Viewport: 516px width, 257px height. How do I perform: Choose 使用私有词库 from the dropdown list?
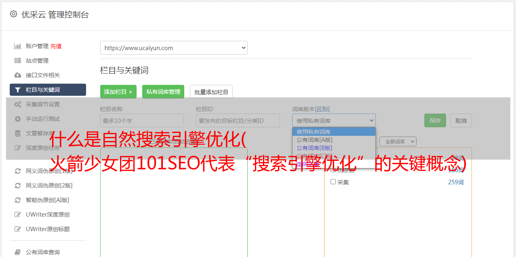coord(334,132)
